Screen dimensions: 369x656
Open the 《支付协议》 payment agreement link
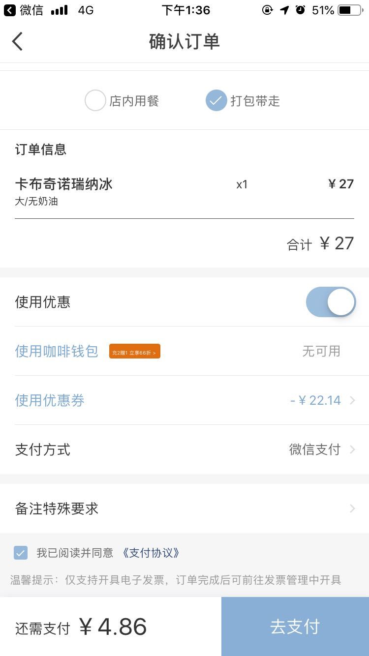click(151, 553)
